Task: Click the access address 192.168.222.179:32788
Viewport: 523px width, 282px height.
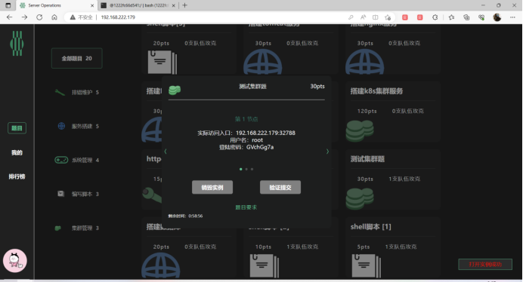Action: pyautogui.click(x=265, y=133)
